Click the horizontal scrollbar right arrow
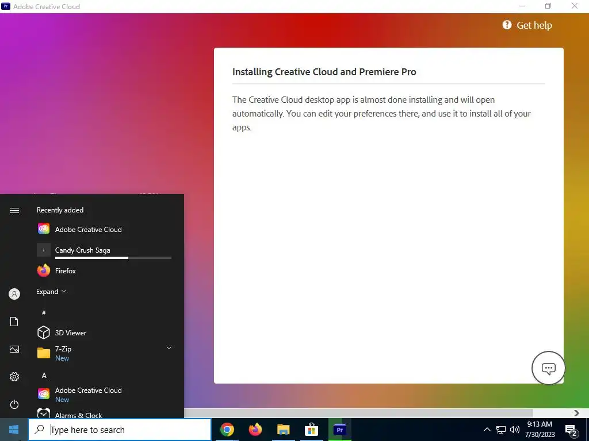This screenshot has height=441, width=589. click(576, 413)
